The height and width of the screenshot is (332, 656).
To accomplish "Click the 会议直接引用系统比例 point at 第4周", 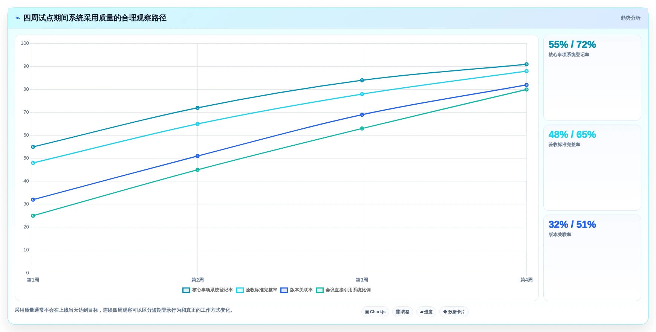I will [526, 90].
